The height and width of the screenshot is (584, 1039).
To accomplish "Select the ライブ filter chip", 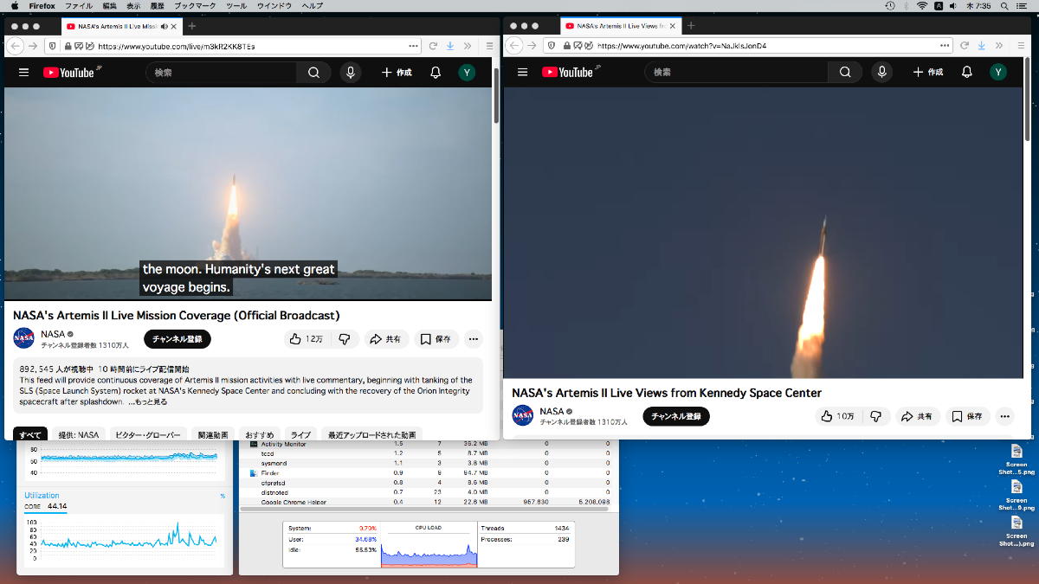I will [x=300, y=435].
